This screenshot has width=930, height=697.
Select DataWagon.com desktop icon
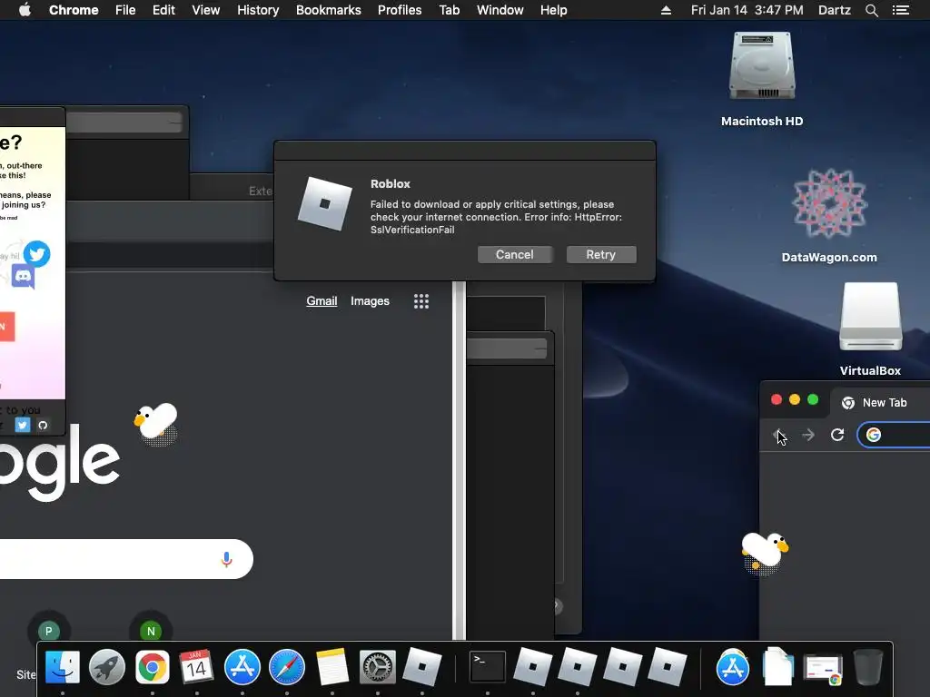point(830,203)
